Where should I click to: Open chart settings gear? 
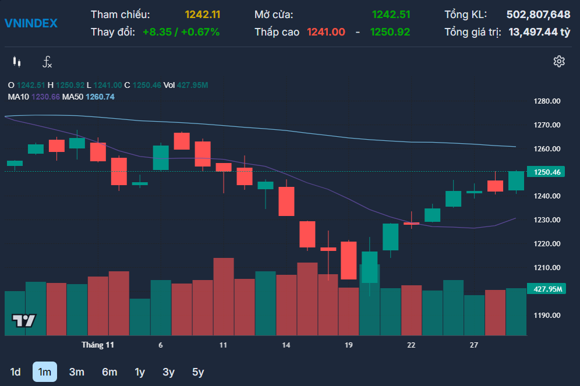[559, 62]
